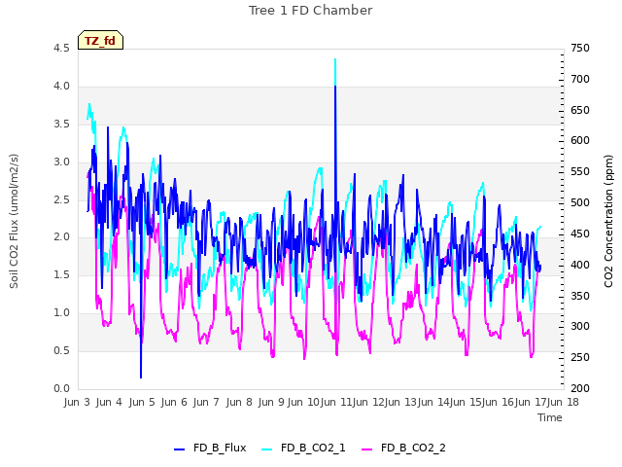Click the 2.5 left axis tick label
The height and width of the screenshot is (467, 622).
(x=61, y=199)
